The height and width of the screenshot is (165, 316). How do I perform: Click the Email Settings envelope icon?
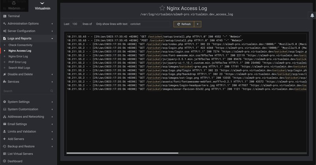click(4, 124)
